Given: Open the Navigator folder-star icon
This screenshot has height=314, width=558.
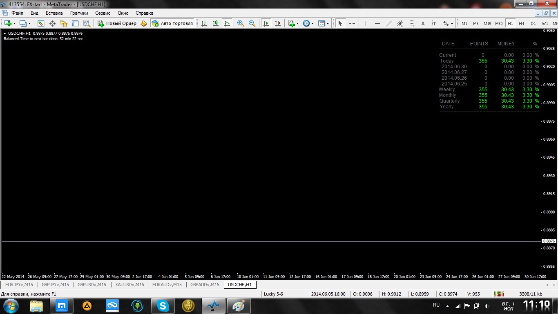Looking at the screenshot, I should 64,23.
